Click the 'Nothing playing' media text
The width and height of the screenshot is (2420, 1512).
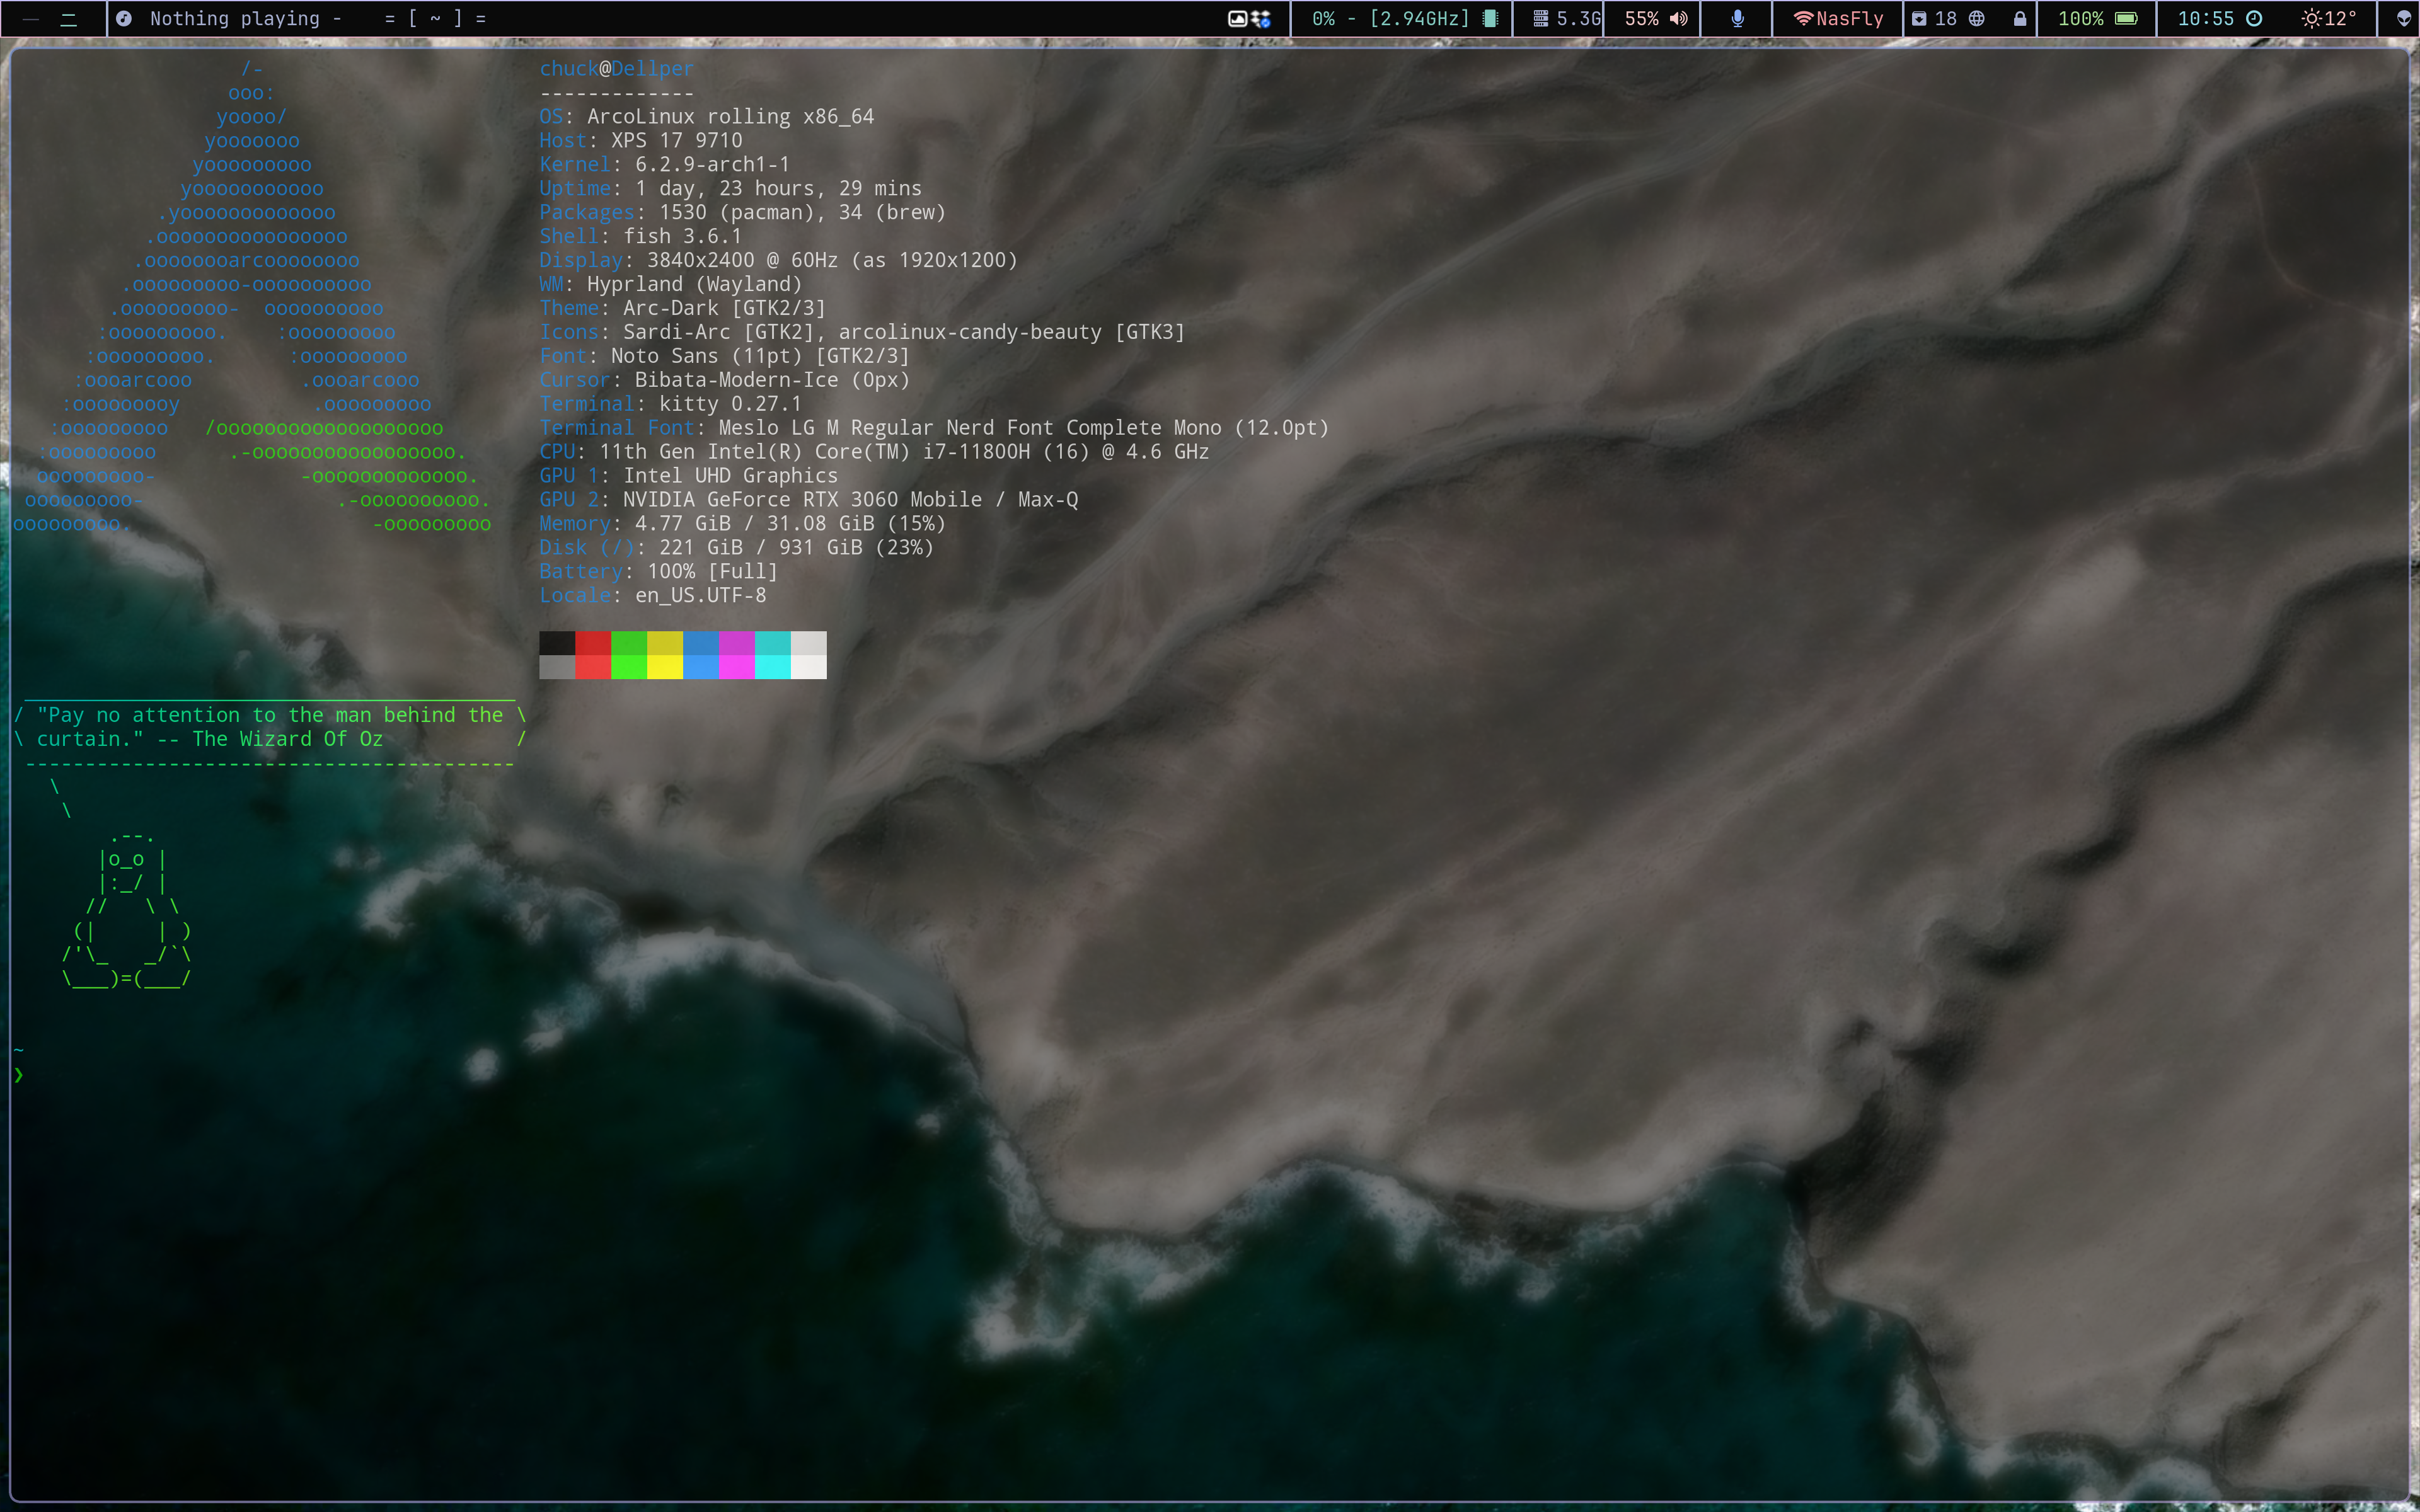(x=235, y=18)
